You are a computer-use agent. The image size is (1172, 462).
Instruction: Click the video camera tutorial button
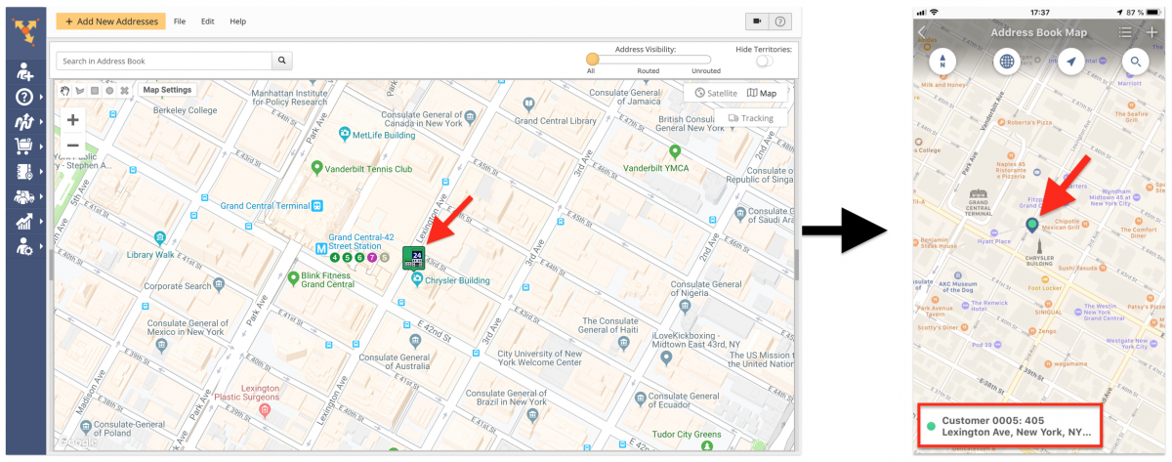pos(757,21)
